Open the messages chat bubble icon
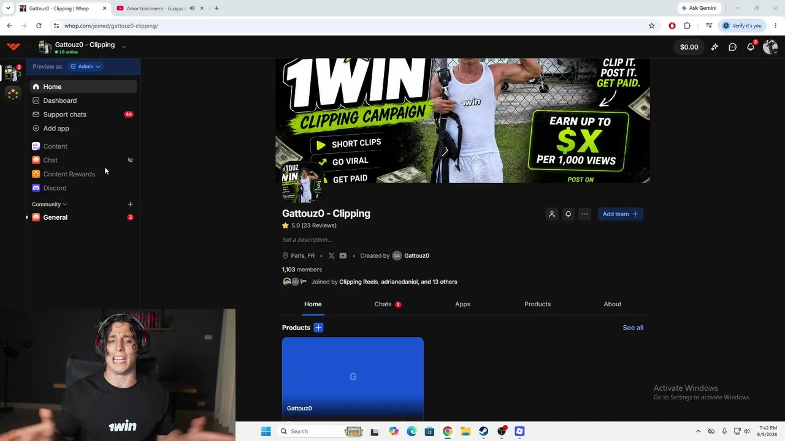This screenshot has width=785, height=441. coord(732,47)
